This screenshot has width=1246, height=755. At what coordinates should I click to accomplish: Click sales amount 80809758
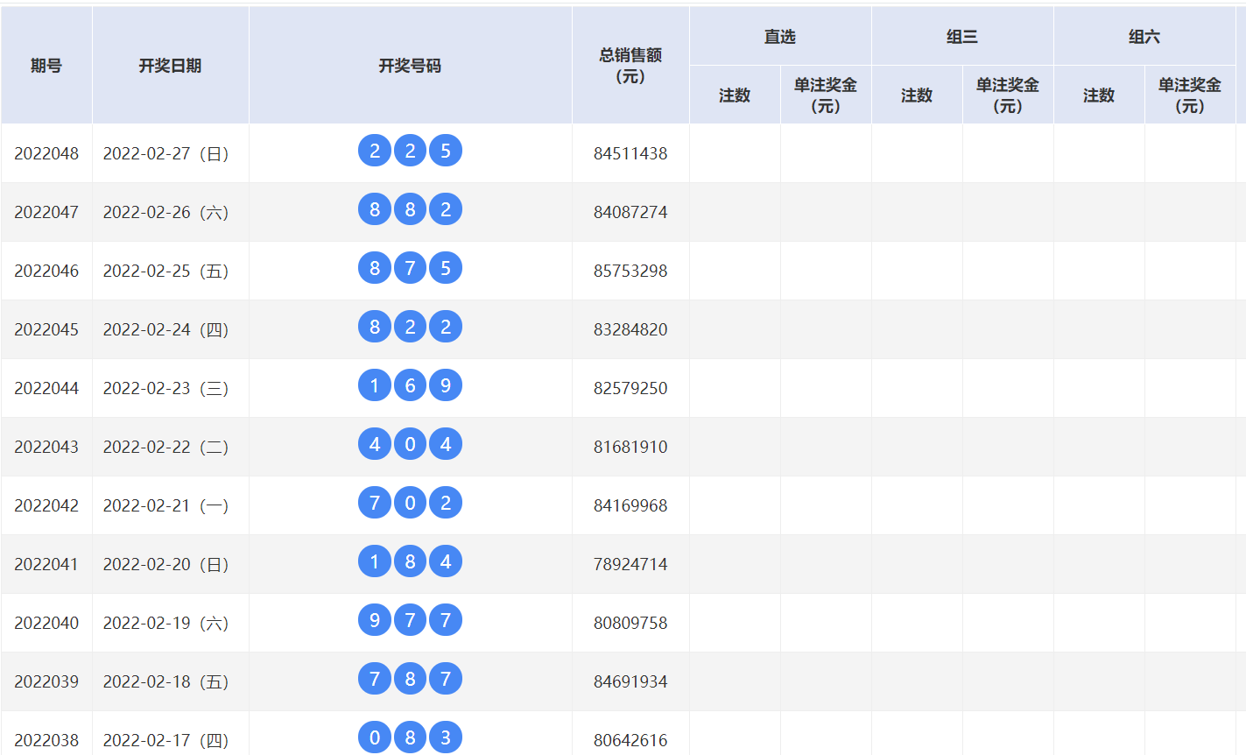[630, 623]
